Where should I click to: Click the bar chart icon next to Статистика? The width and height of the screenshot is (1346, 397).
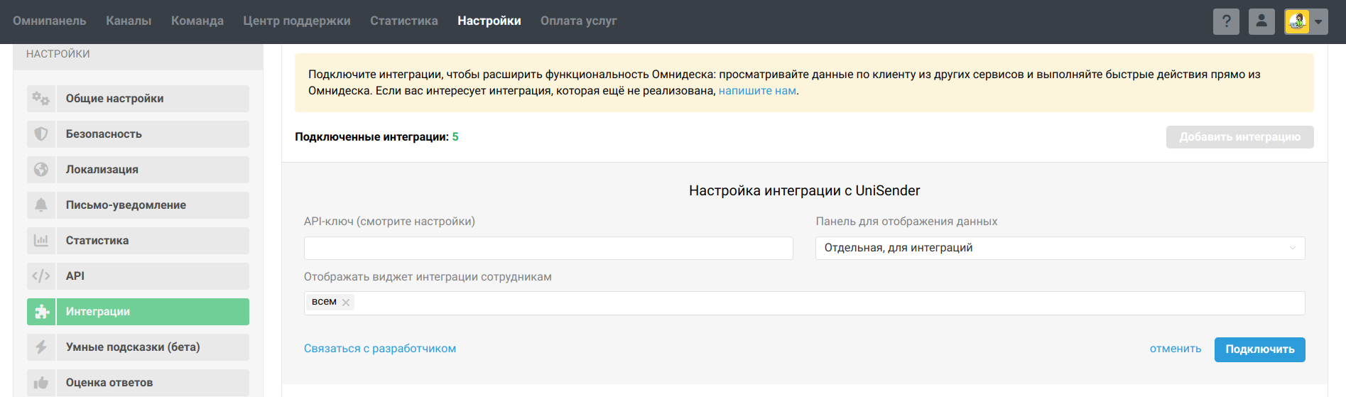pos(41,241)
